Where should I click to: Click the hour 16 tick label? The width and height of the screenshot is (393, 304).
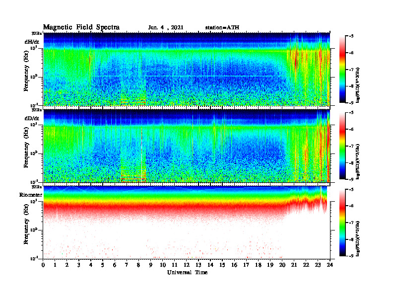(x=234, y=265)
